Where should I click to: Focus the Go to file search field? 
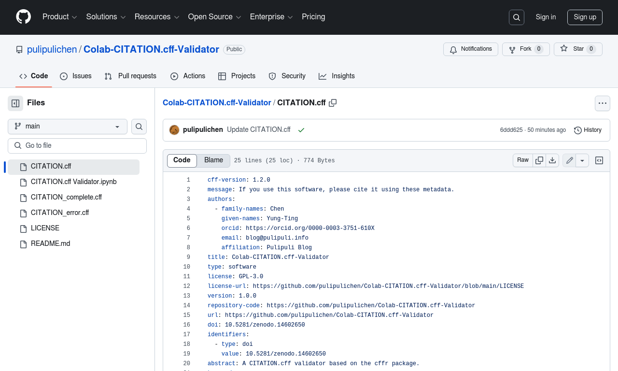tap(77, 146)
